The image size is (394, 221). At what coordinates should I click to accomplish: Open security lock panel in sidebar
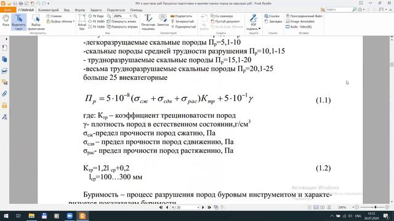4,105
